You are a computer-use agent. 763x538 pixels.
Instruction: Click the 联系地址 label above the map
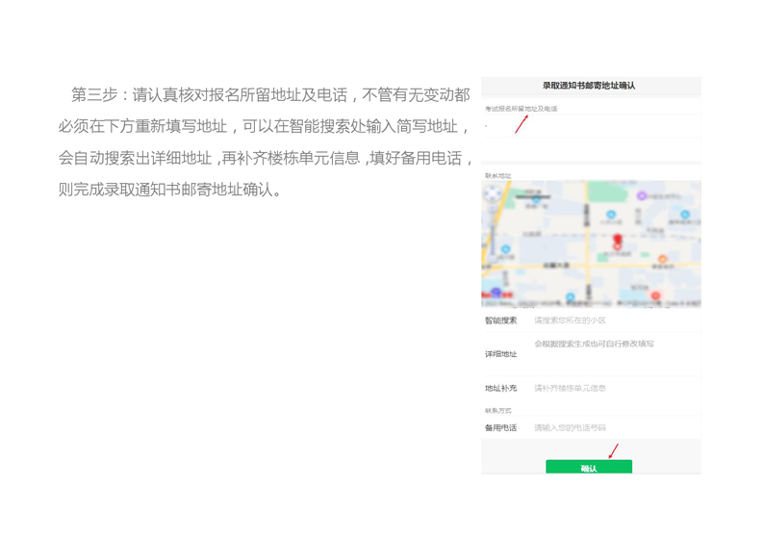497,176
